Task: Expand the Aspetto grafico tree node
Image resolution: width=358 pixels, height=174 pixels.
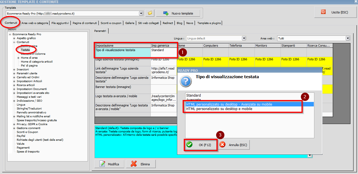Action: [x=14, y=38]
